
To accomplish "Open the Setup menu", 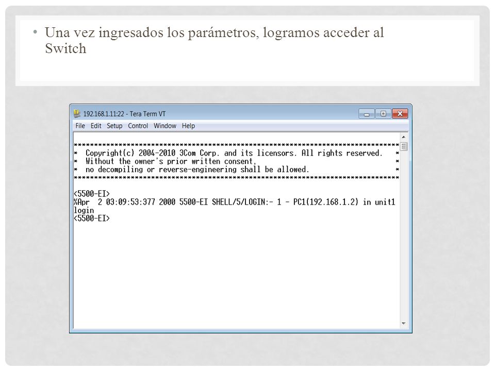I will tap(114, 126).
